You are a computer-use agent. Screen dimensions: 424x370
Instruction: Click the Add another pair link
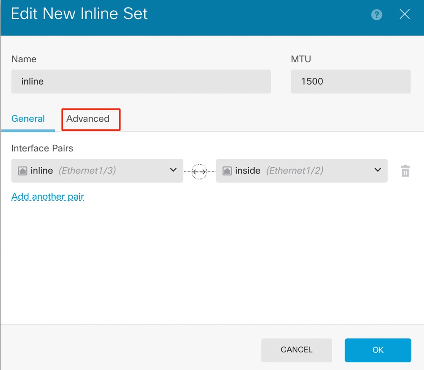pyautogui.click(x=48, y=196)
